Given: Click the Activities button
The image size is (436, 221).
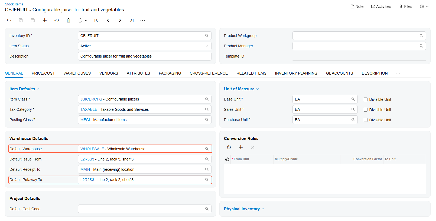Looking at the screenshot, I should [381, 6].
